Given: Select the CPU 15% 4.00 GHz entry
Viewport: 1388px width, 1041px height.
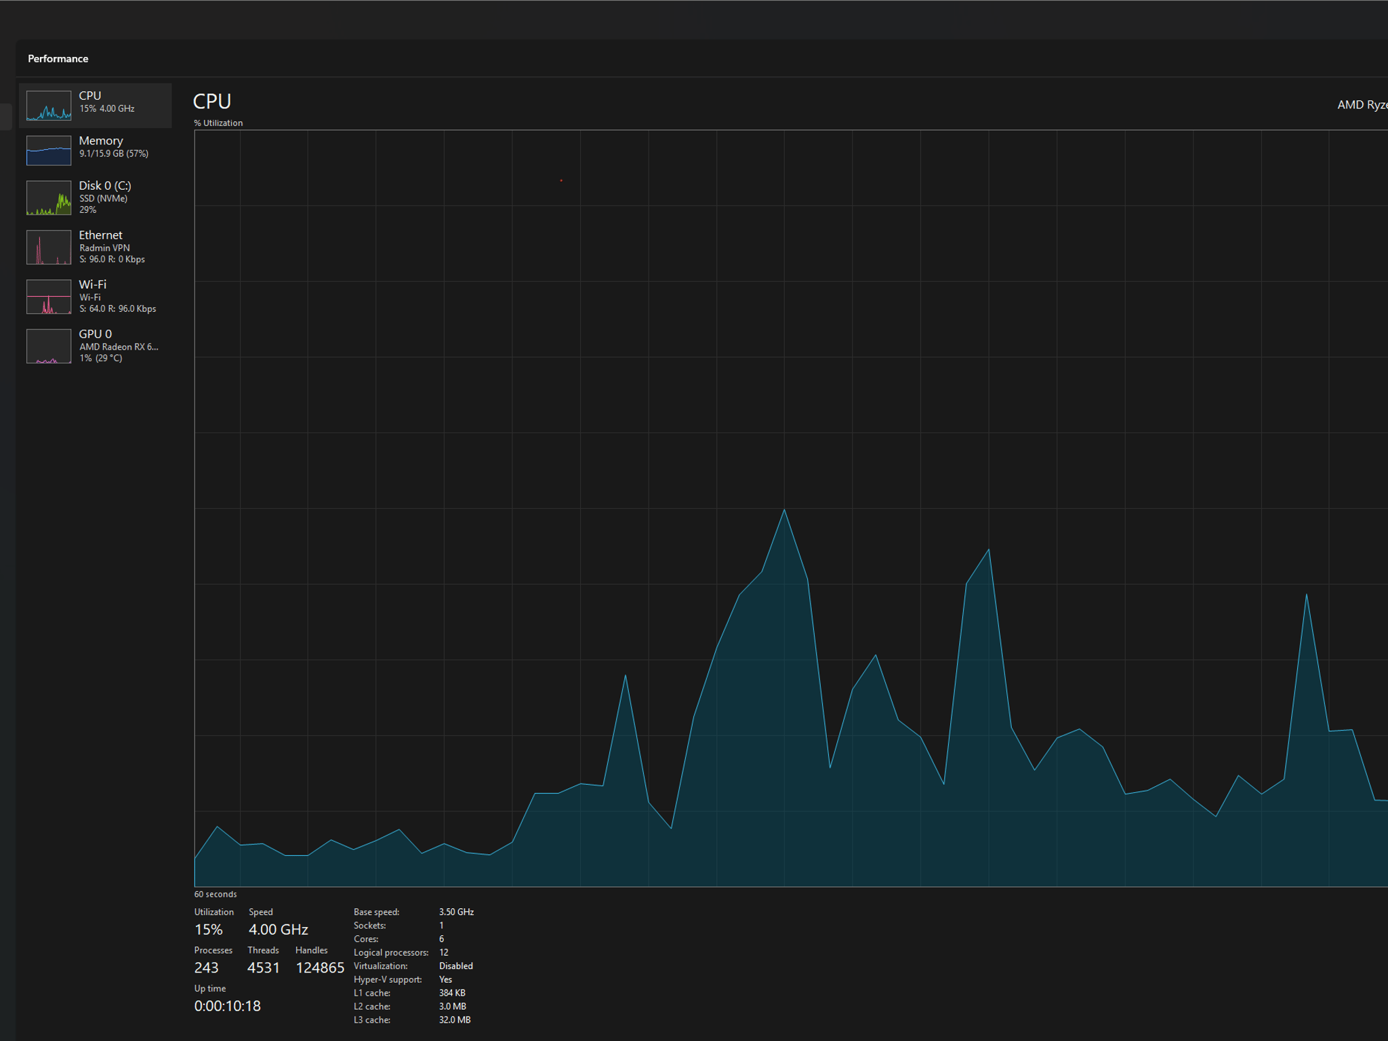Looking at the screenshot, I should click(96, 106).
